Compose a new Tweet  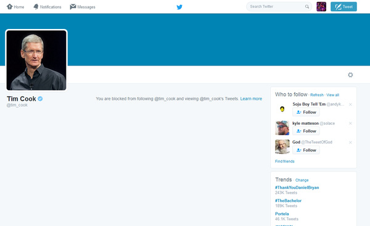[343, 7]
